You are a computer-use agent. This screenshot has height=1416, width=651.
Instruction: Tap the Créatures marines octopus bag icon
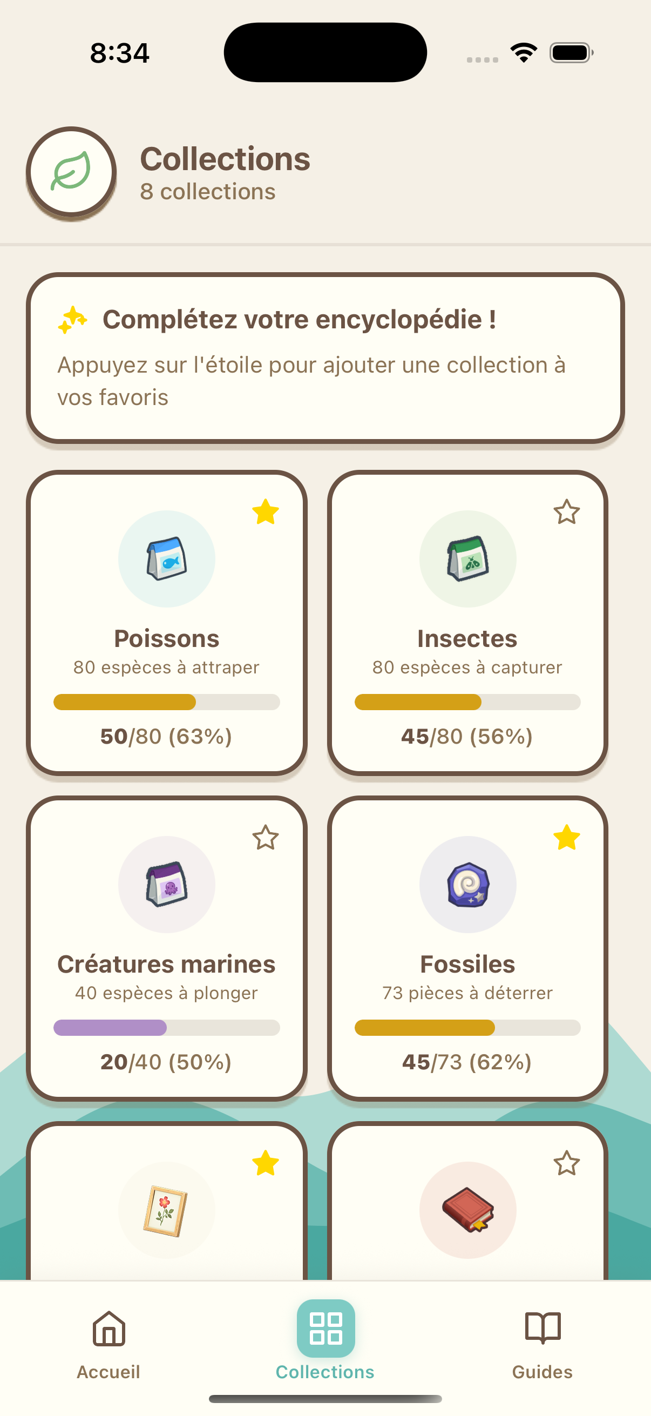coord(166,884)
